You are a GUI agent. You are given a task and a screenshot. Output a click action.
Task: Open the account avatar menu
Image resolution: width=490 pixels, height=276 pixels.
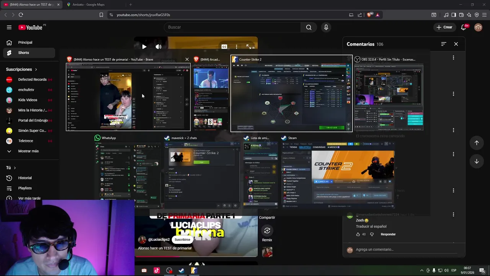coord(478,27)
